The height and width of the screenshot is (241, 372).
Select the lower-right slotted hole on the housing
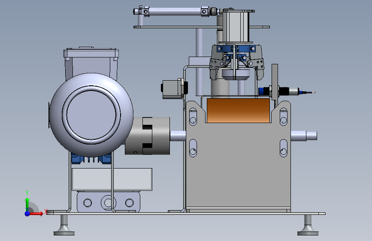pyautogui.click(x=284, y=148)
